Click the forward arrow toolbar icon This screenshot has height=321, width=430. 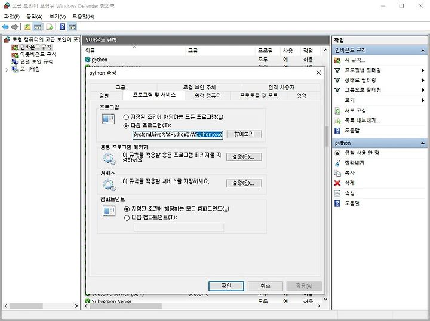pos(14,27)
